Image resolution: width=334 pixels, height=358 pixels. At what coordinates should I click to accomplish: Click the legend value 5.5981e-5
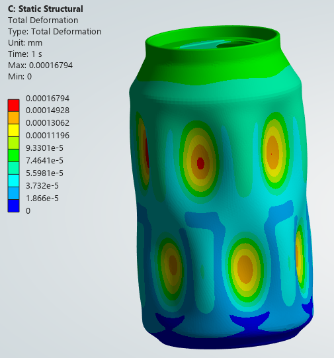(44, 173)
